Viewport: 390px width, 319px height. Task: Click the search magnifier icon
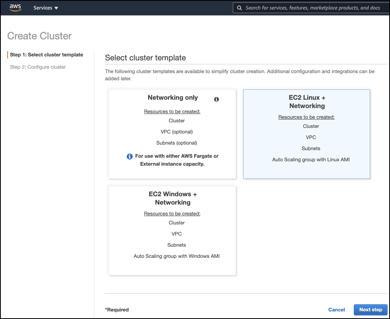[239, 8]
